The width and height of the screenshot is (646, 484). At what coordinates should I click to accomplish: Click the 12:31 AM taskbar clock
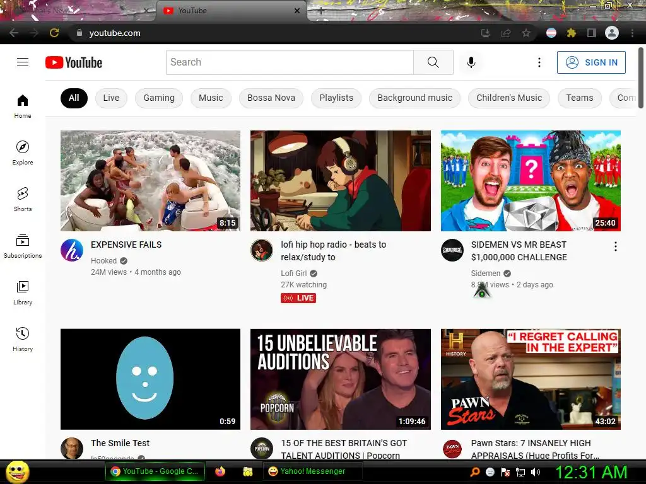[592, 472]
